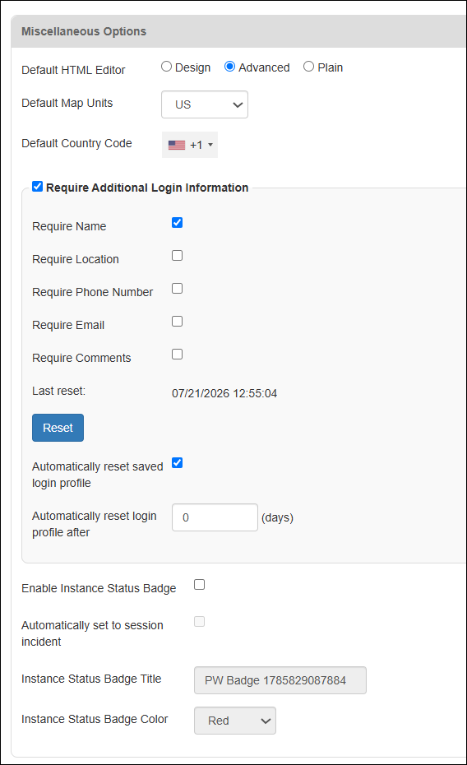This screenshot has width=467, height=765.
Task: Select the Advanced HTML editor option
Action: coord(229,67)
